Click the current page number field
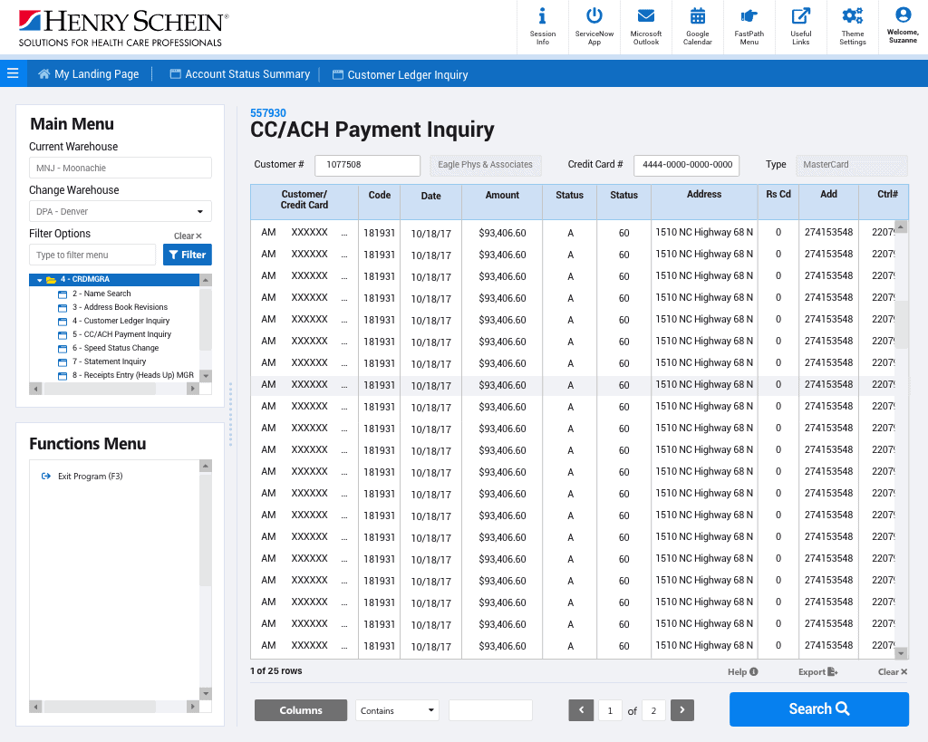 click(x=610, y=710)
